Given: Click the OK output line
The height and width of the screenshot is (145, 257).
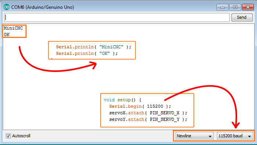Looking at the screenshot, I should [x=7, y=35].
